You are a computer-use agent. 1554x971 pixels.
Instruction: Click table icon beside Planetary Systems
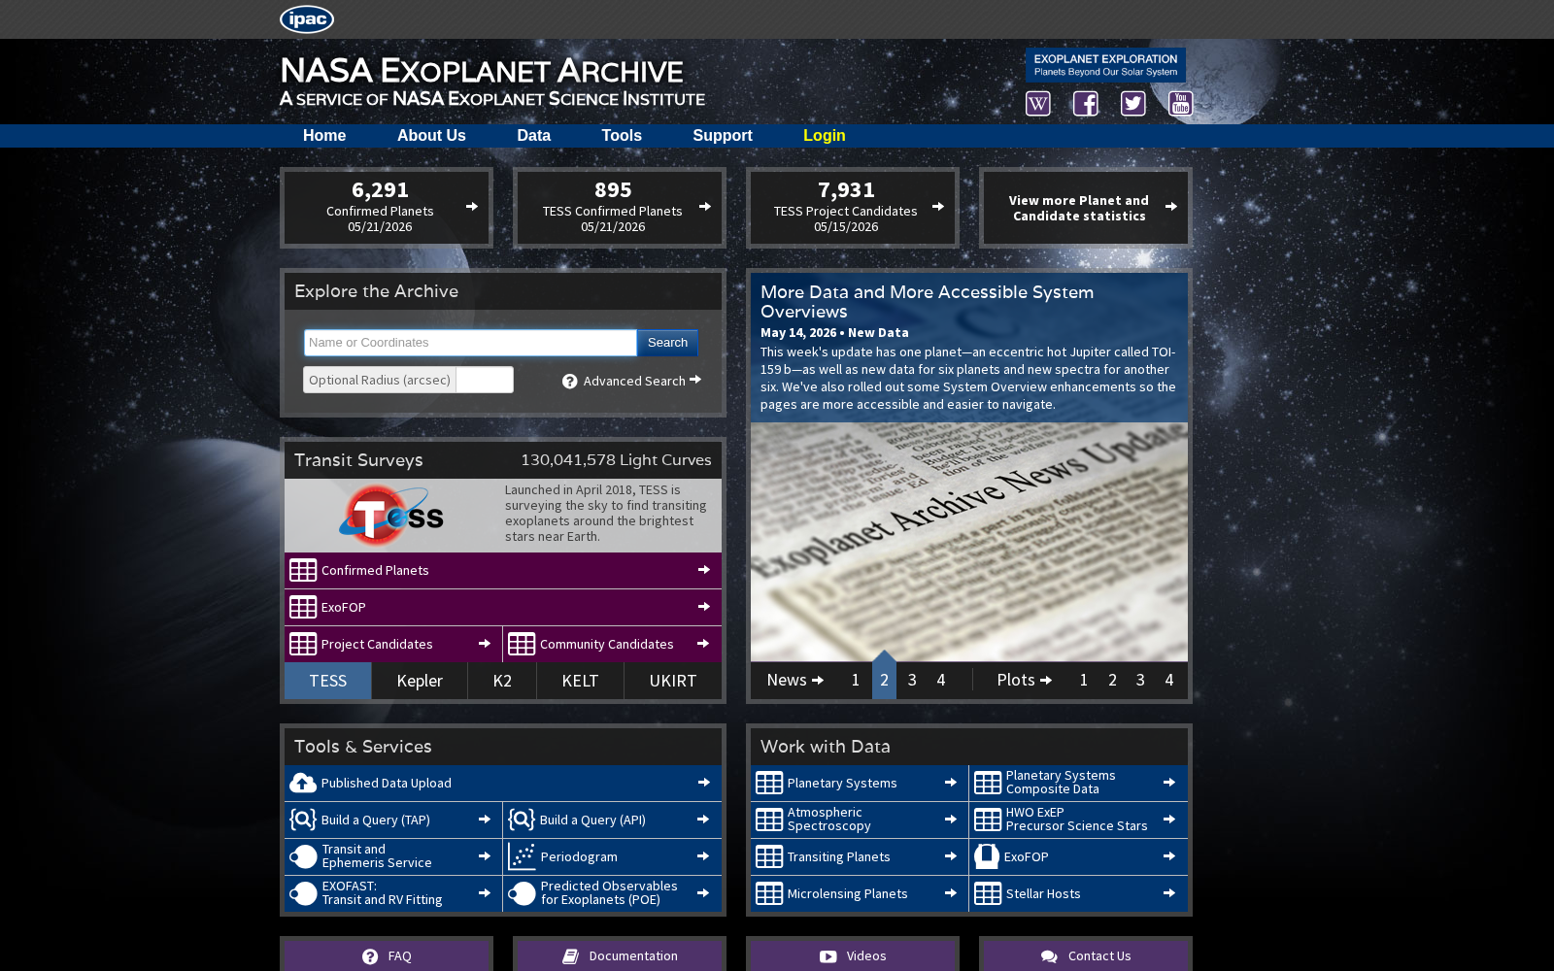tap(769, 783)
